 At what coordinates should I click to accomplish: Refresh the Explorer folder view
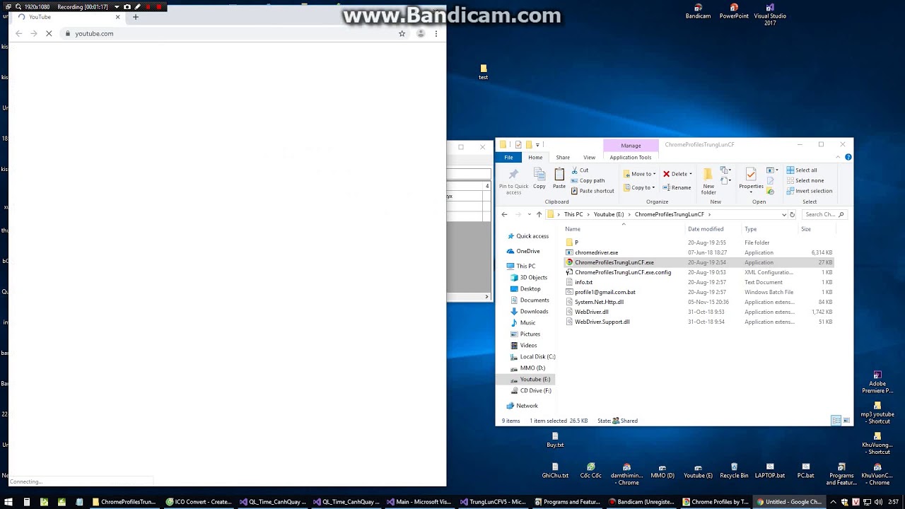[792, 214]
